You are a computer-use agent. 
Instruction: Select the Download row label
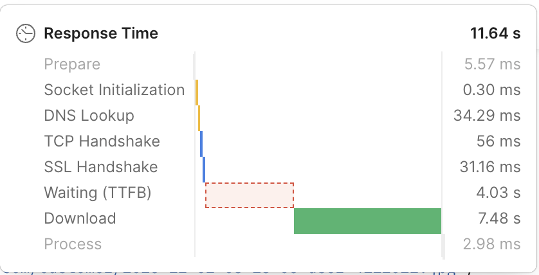point(80,218)
